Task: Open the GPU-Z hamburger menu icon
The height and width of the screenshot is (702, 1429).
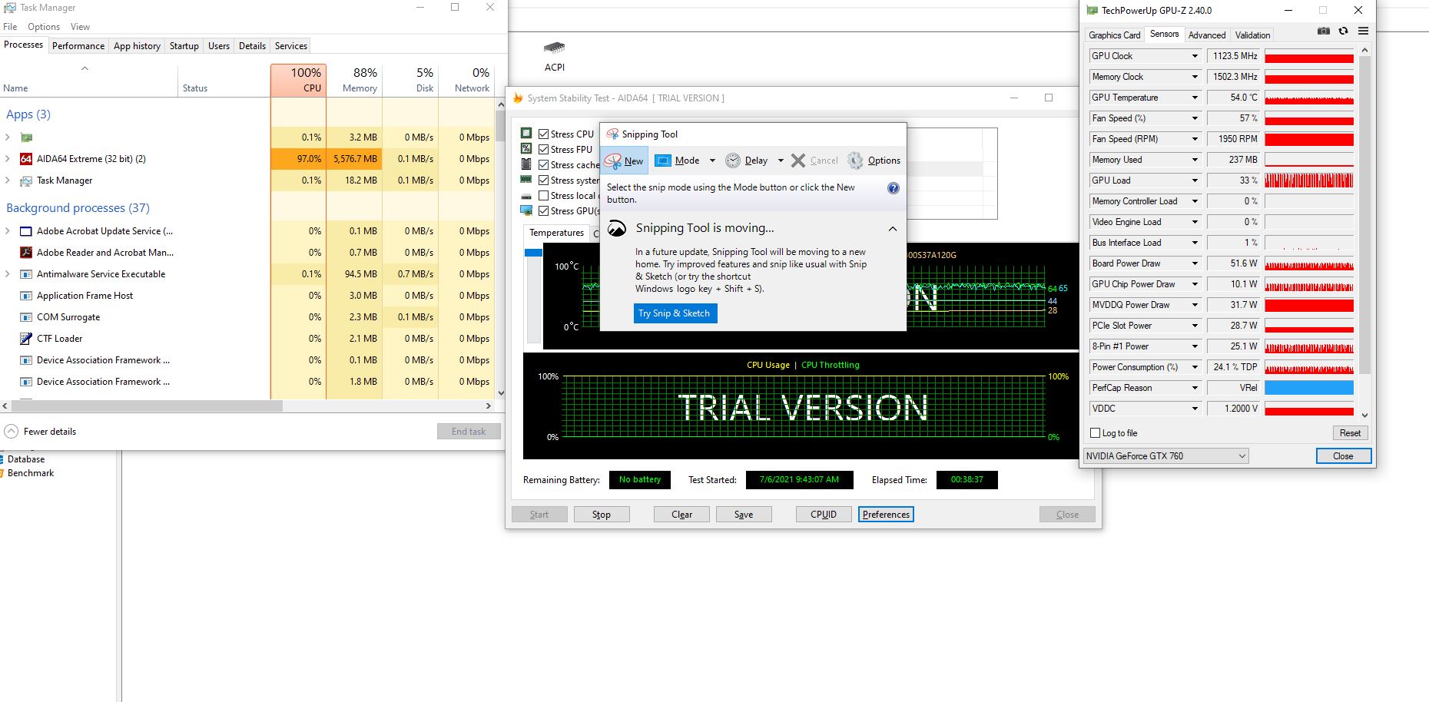Action: 1363,31
